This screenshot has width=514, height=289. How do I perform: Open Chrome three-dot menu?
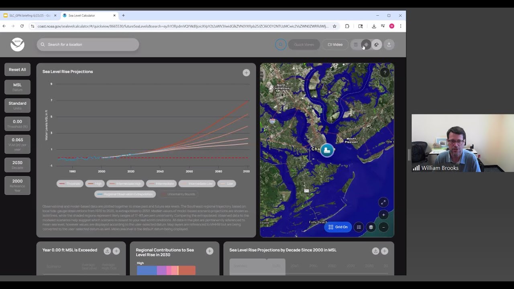click(x=400, y=26)
